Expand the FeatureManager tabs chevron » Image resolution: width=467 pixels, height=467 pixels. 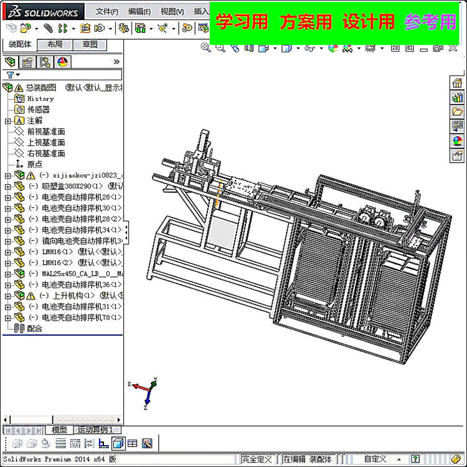coord(116,62)
